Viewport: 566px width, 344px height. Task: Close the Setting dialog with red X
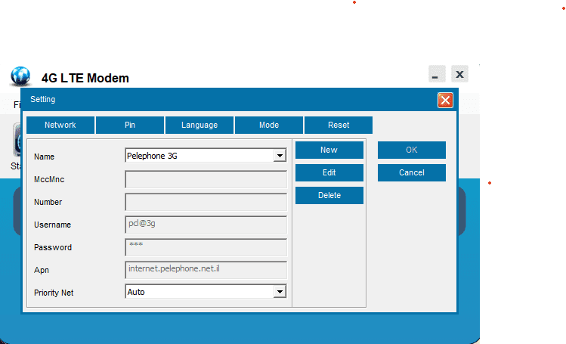point(445,101)
